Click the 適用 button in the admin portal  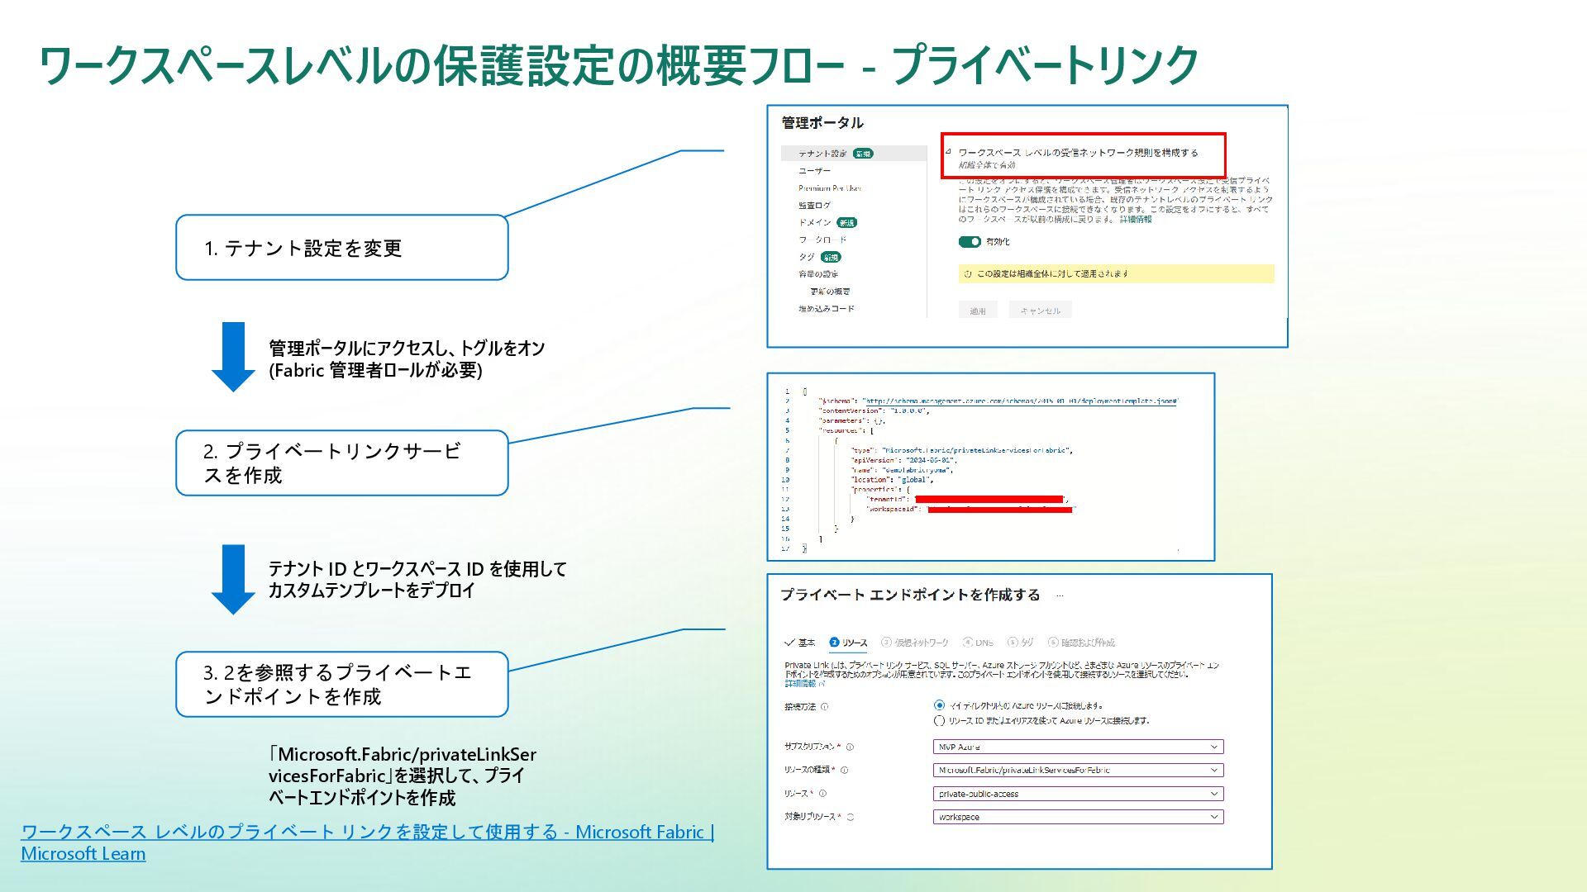click(x=978, y=311)
